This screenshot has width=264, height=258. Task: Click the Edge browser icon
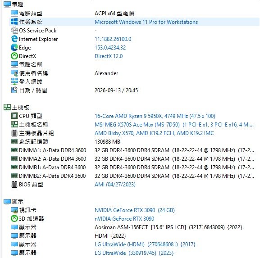14,47
